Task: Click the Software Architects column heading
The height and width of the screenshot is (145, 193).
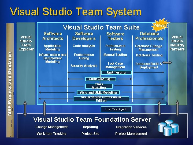Action: click(53, 36)
